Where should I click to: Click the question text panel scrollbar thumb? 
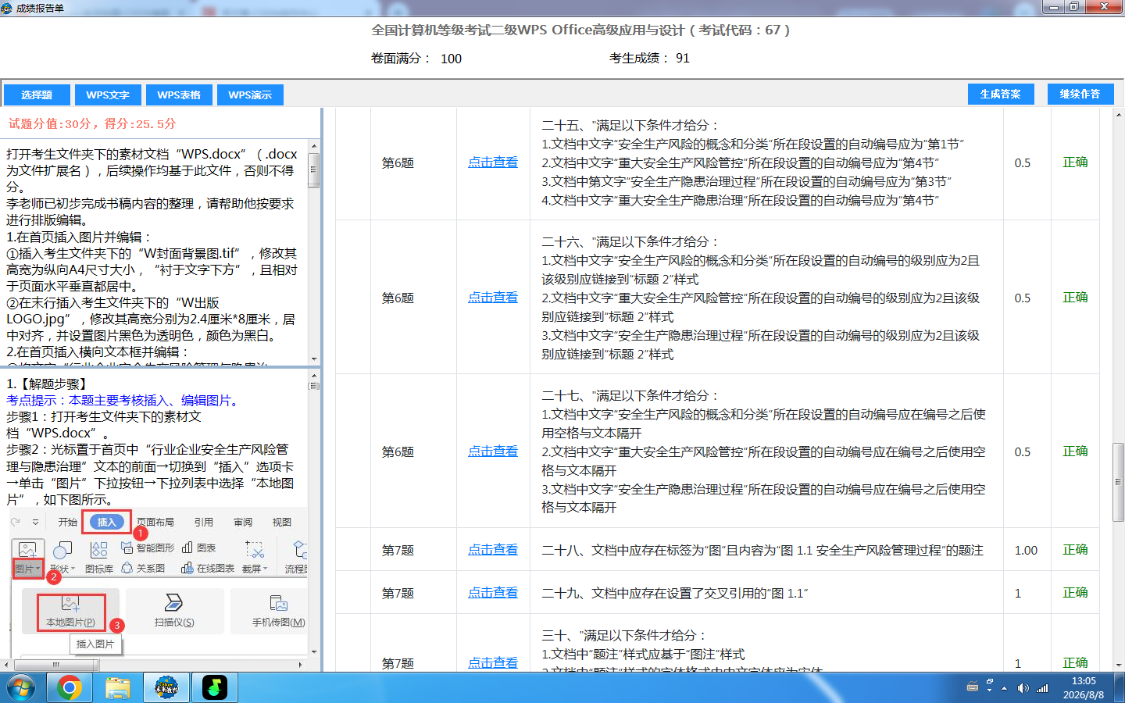[314, 170]
